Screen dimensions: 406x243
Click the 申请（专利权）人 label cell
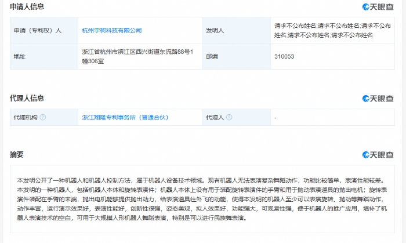[44, 31]
